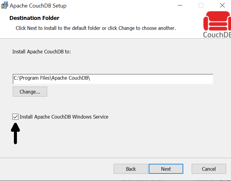This screenshot has height=181, width=231.
Task: Click the Apache CouchDB Setup title text
Action: pyautogui.click(x=38, y=6)
